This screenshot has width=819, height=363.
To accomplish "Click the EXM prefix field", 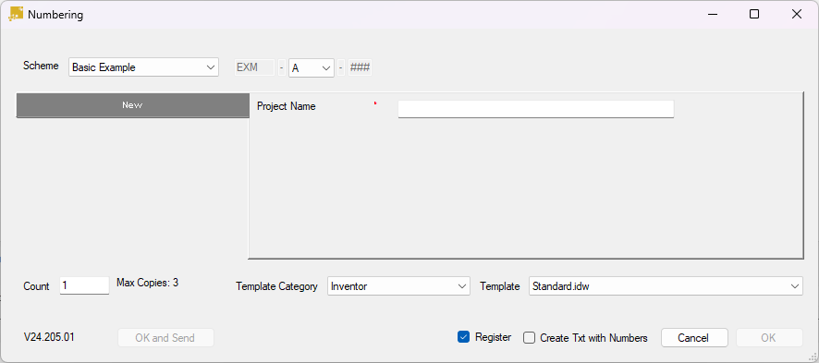I will pos(254,67).
